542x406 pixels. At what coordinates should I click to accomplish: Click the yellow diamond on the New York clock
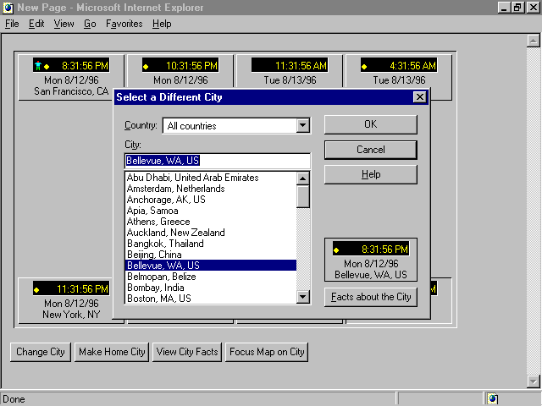point(36,289)
